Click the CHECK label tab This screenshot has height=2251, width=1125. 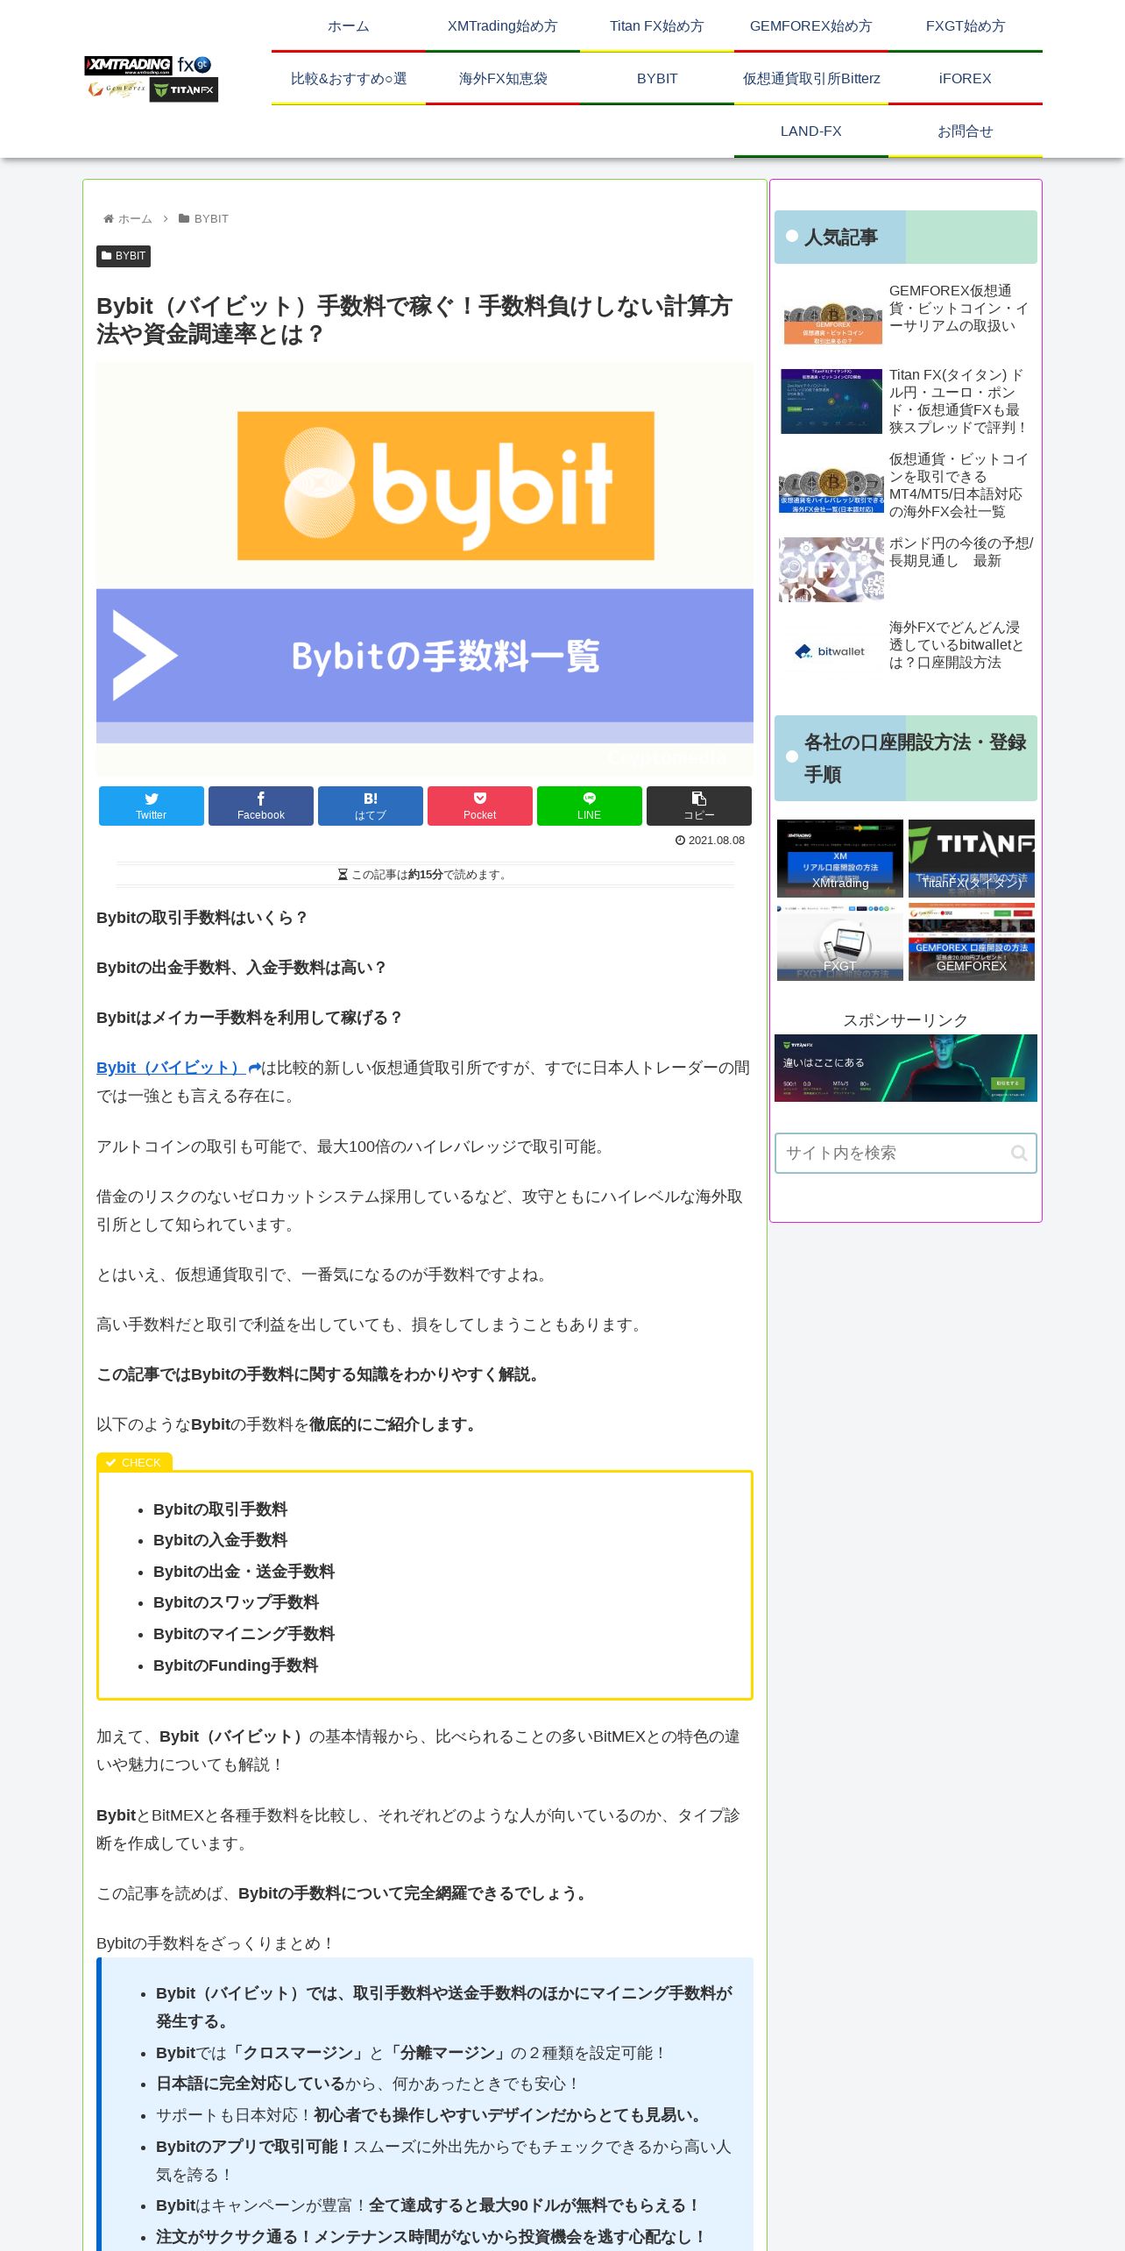[134, 1462]
